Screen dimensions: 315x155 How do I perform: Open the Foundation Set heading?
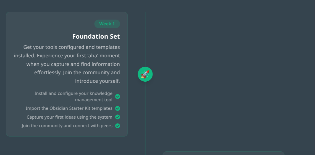tap(96, 36)
